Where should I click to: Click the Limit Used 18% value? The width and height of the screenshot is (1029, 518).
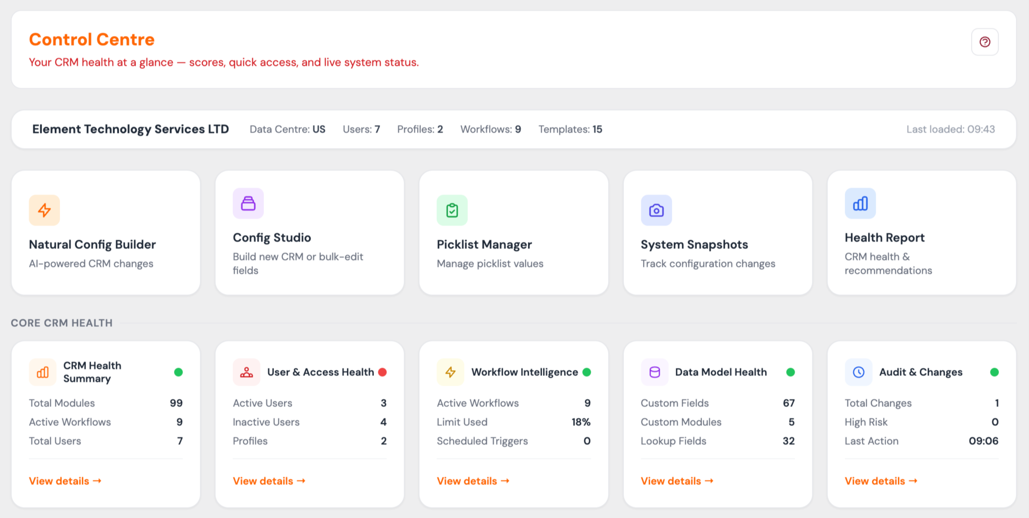580,422
